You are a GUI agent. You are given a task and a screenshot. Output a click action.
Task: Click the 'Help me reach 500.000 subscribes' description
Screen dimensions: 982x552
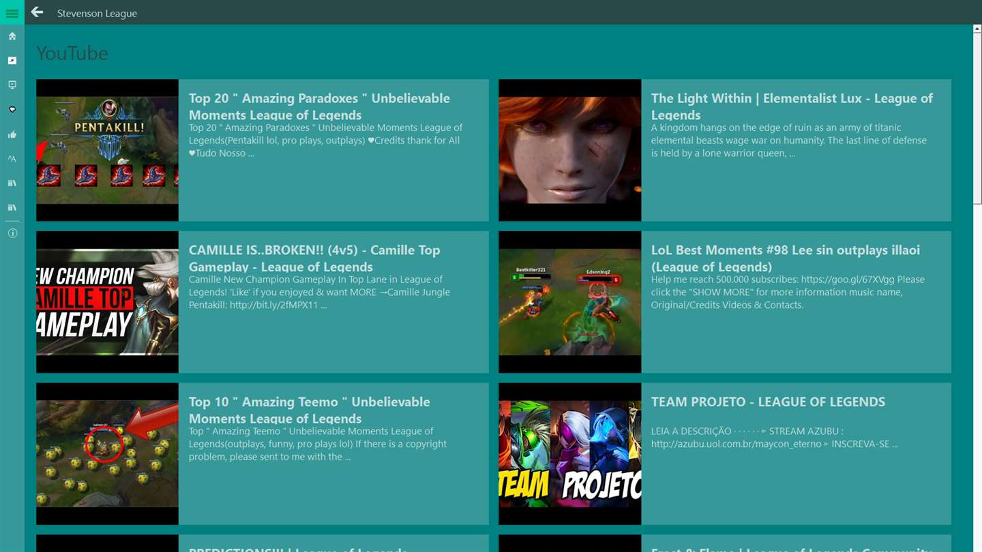(x=788, y=292)
